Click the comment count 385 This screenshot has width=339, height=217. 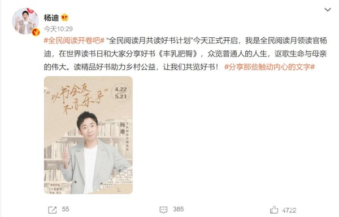point(179,209)
